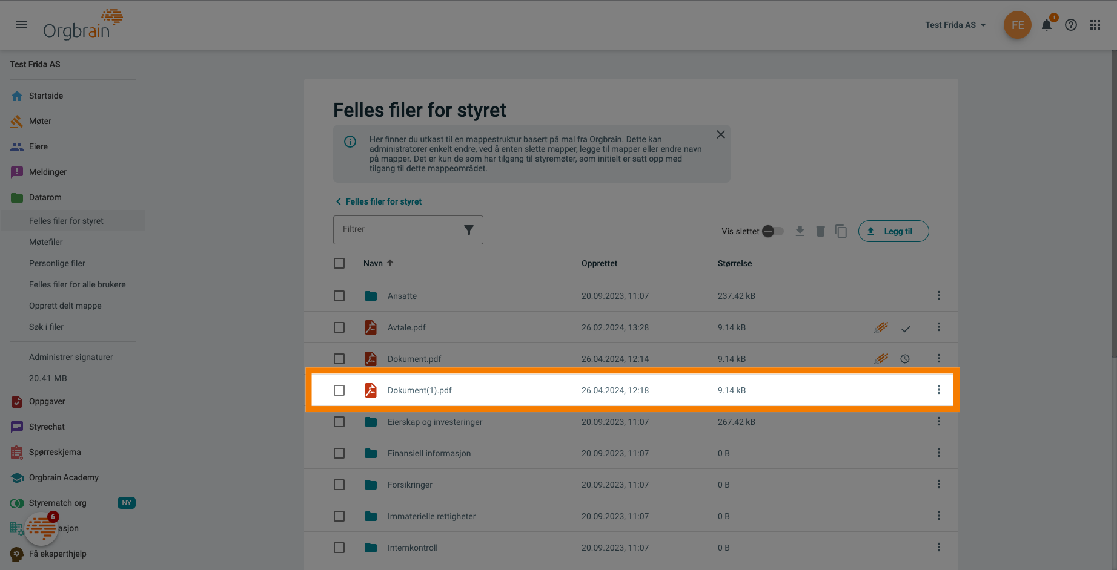The width and height of the screenshot is (1117, 570).
Task: Click Opprett delt mappe
Action: (65, 306)
